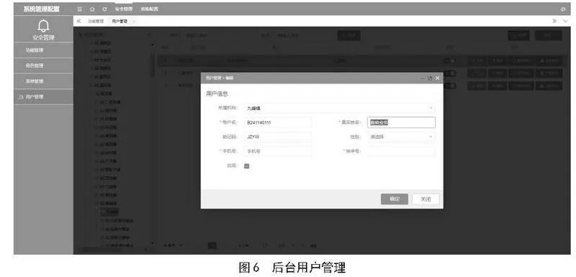Toggle status switch of second user row
576x277 pixels.
pyautogui.click(x=450, y=73)
